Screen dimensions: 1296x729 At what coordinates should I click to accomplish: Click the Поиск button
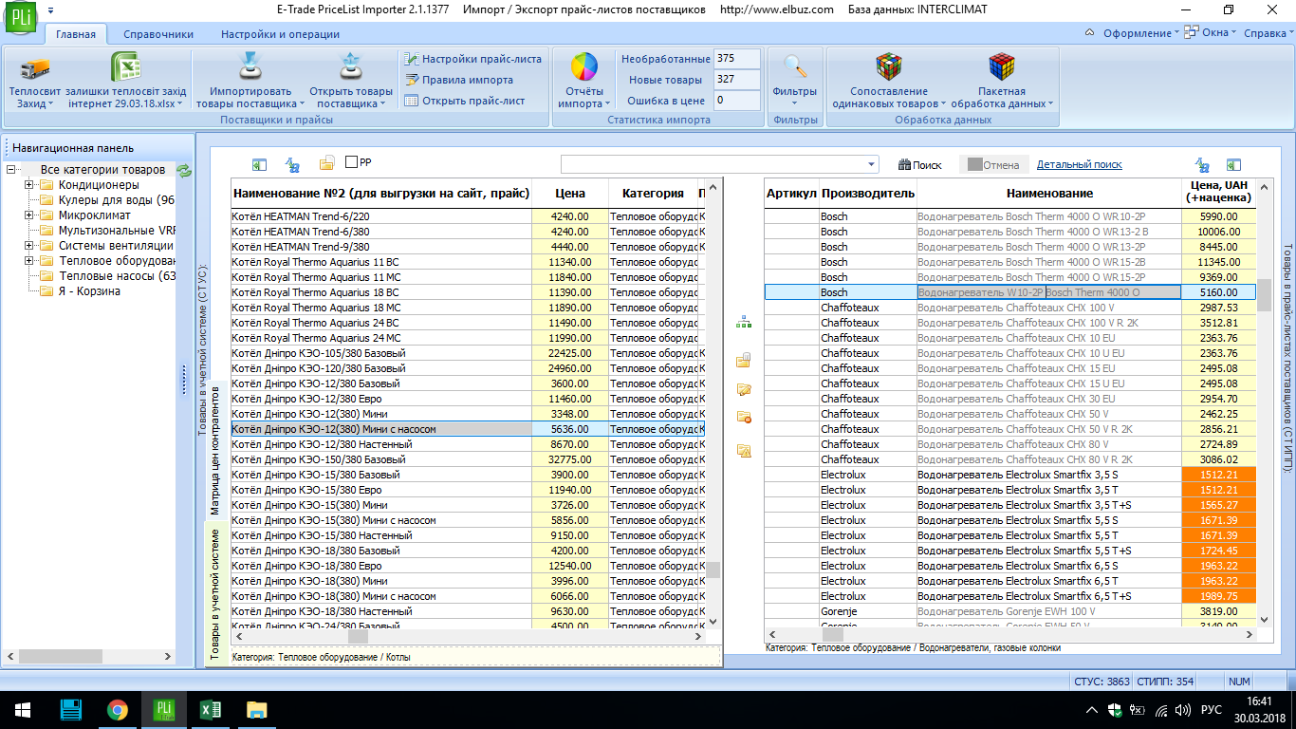tap(920, 165)
